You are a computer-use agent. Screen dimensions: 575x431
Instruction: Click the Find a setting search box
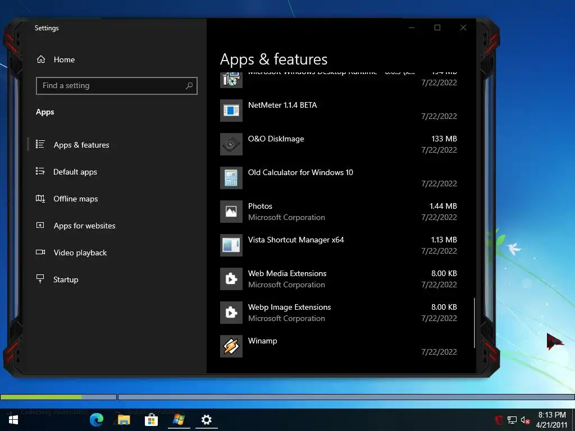point(117,86)
